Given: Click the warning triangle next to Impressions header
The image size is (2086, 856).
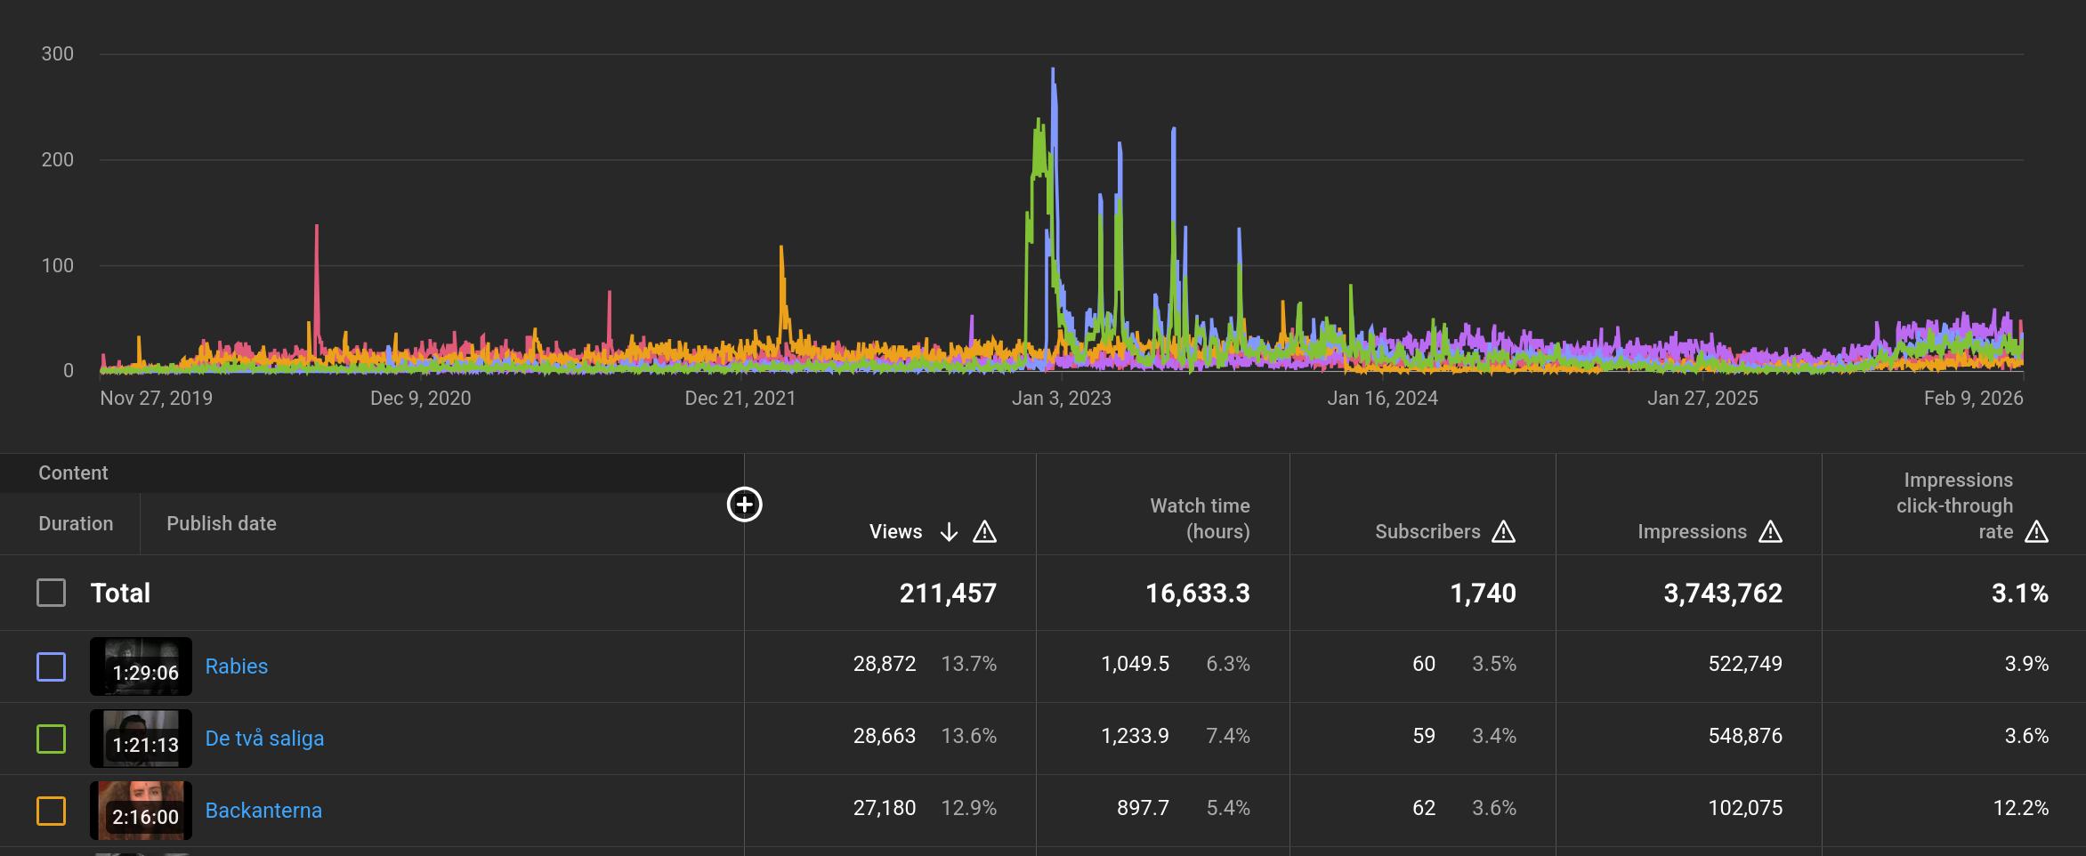Looking at the screenshot, I should [x=1770, y=532].
